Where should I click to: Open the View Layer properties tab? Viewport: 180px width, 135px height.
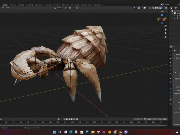(x=170, y=62)
